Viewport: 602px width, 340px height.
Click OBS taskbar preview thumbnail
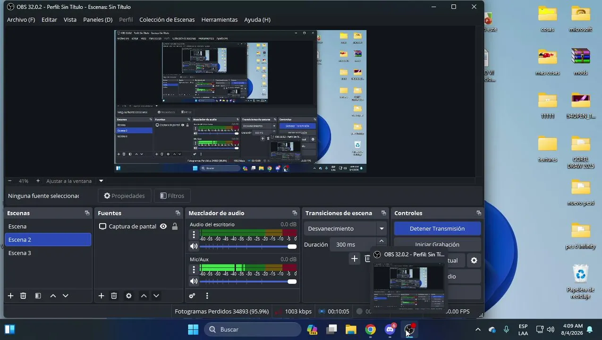pos(408,285)
